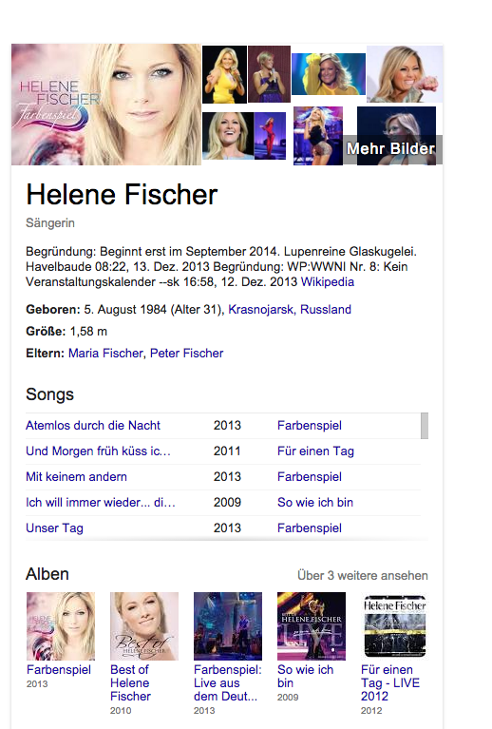
Task: Select song Unser Tag
Action: pyautogui.click(x=54, y=528)
